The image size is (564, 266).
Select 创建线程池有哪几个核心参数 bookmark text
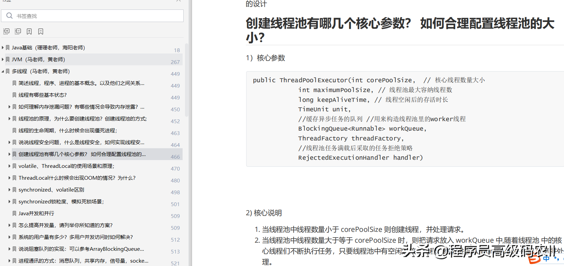[82, 154]
